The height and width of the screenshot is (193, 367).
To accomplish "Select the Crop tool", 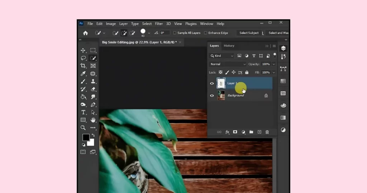I will 83,66.
